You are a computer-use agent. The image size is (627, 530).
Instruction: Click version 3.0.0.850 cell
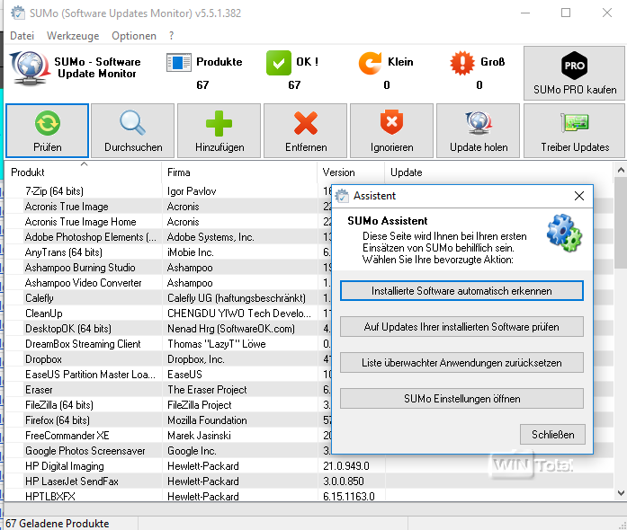pyautogui.click(x=343, y=481)
